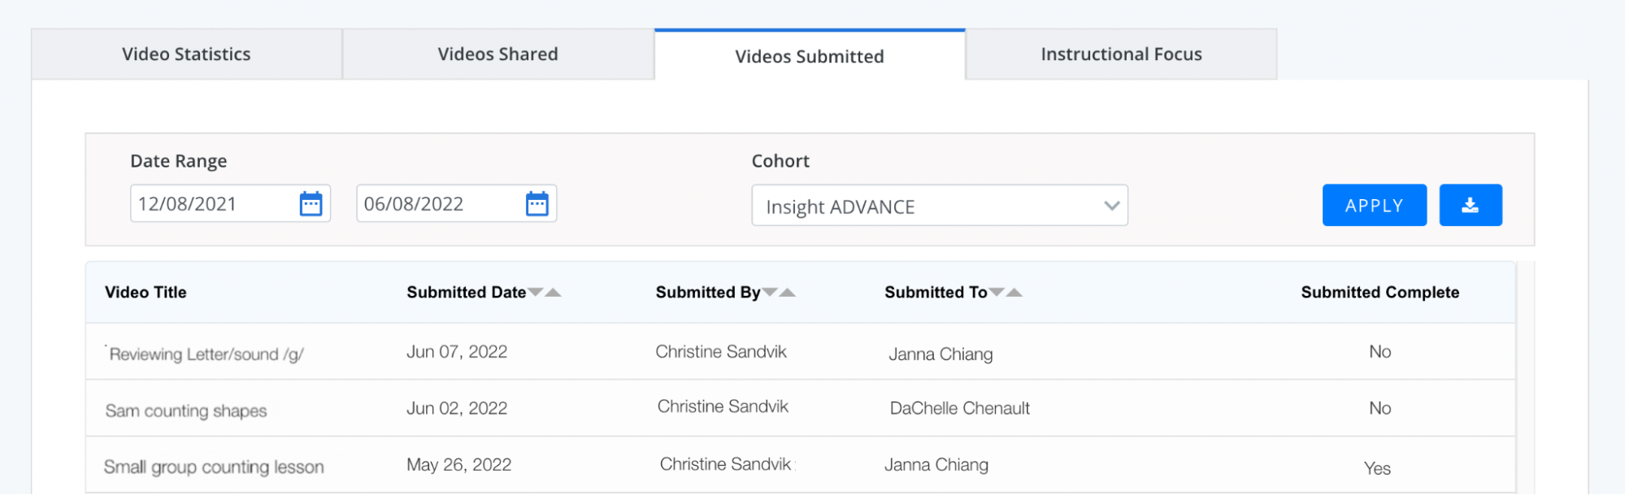Image resolution: width=1625 pixels, height=495 pixels.
Task: Click the Submitted Complete column header
Action: [x=1380, y=293]
